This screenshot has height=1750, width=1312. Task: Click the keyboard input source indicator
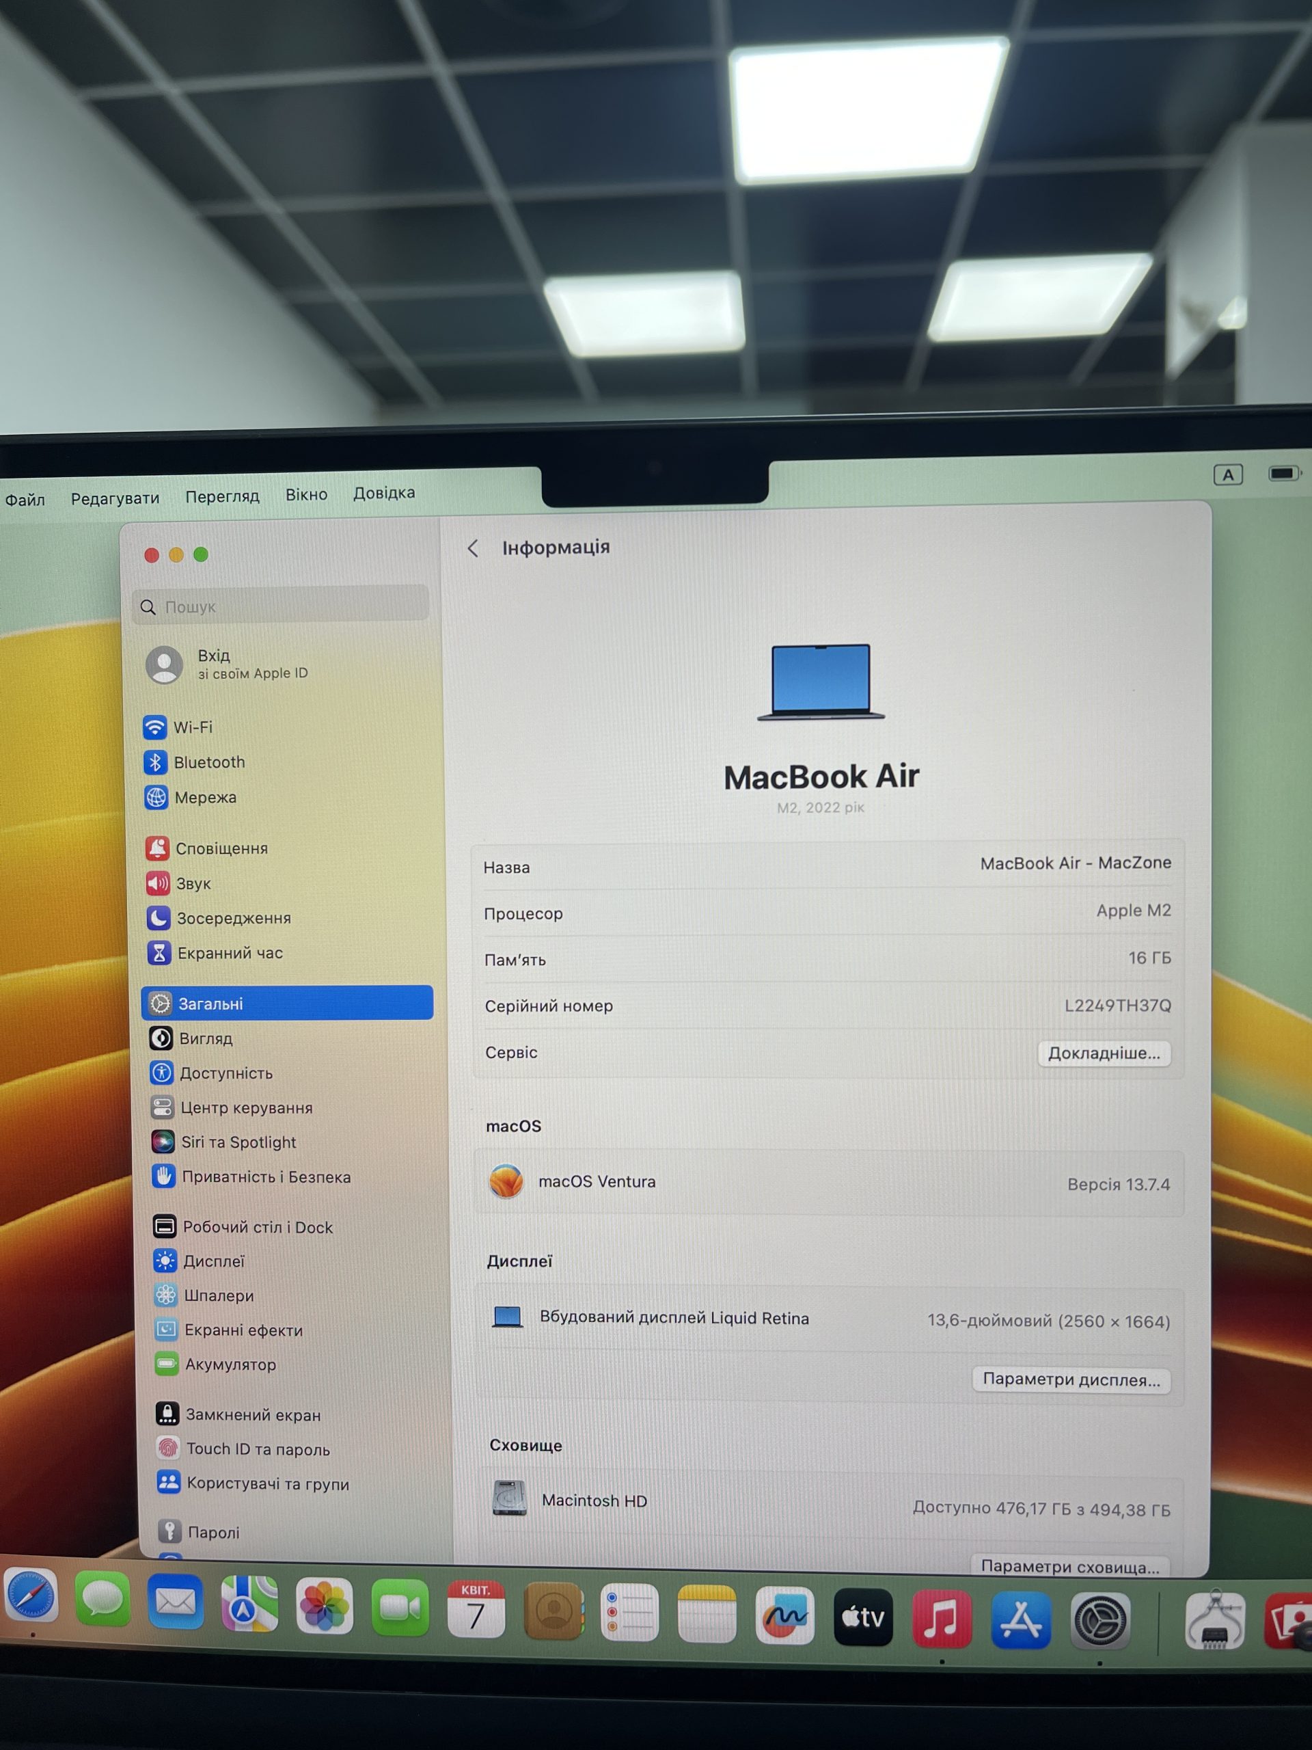(x=1227, y=474)
